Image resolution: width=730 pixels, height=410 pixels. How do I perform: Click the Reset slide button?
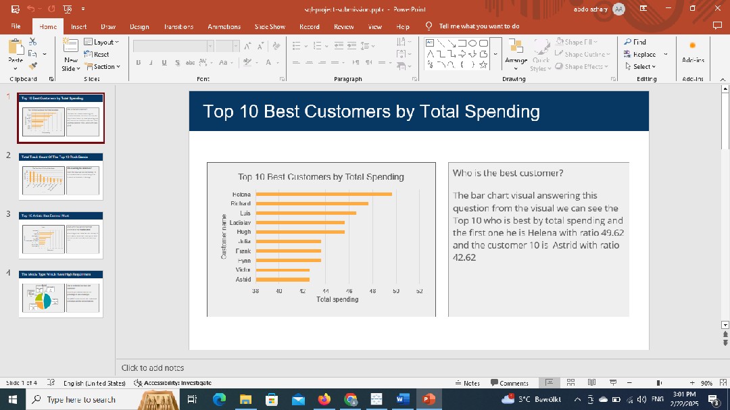click(97, 54)
